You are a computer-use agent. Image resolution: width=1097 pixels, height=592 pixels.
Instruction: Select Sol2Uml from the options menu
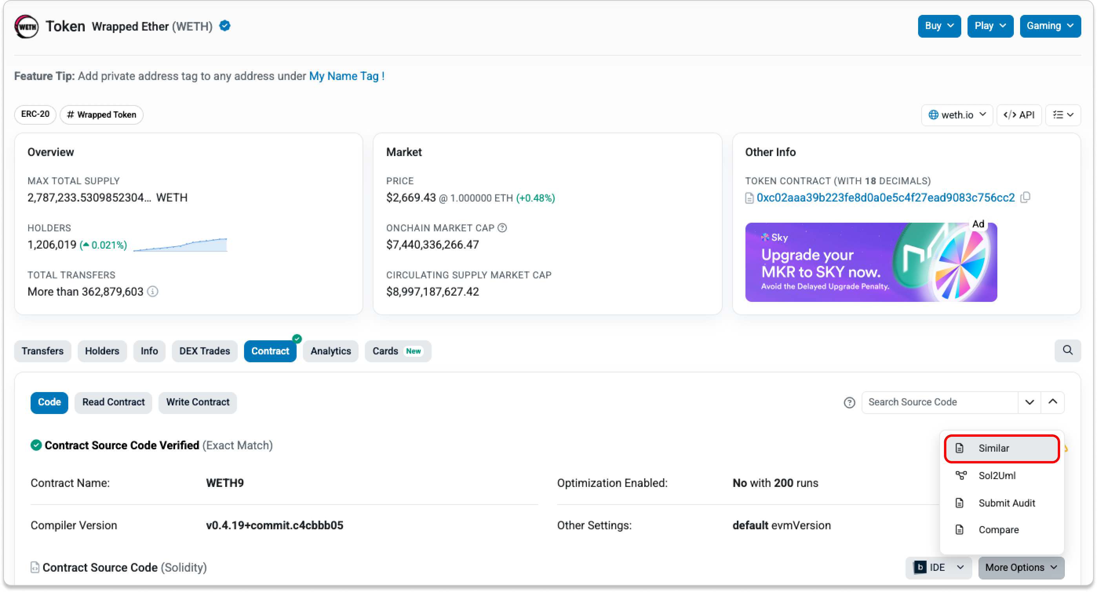pos(997,476)
